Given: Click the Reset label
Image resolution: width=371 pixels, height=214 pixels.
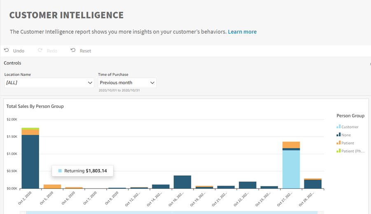Looking at the screenshot, I should [x=85, y=51].
